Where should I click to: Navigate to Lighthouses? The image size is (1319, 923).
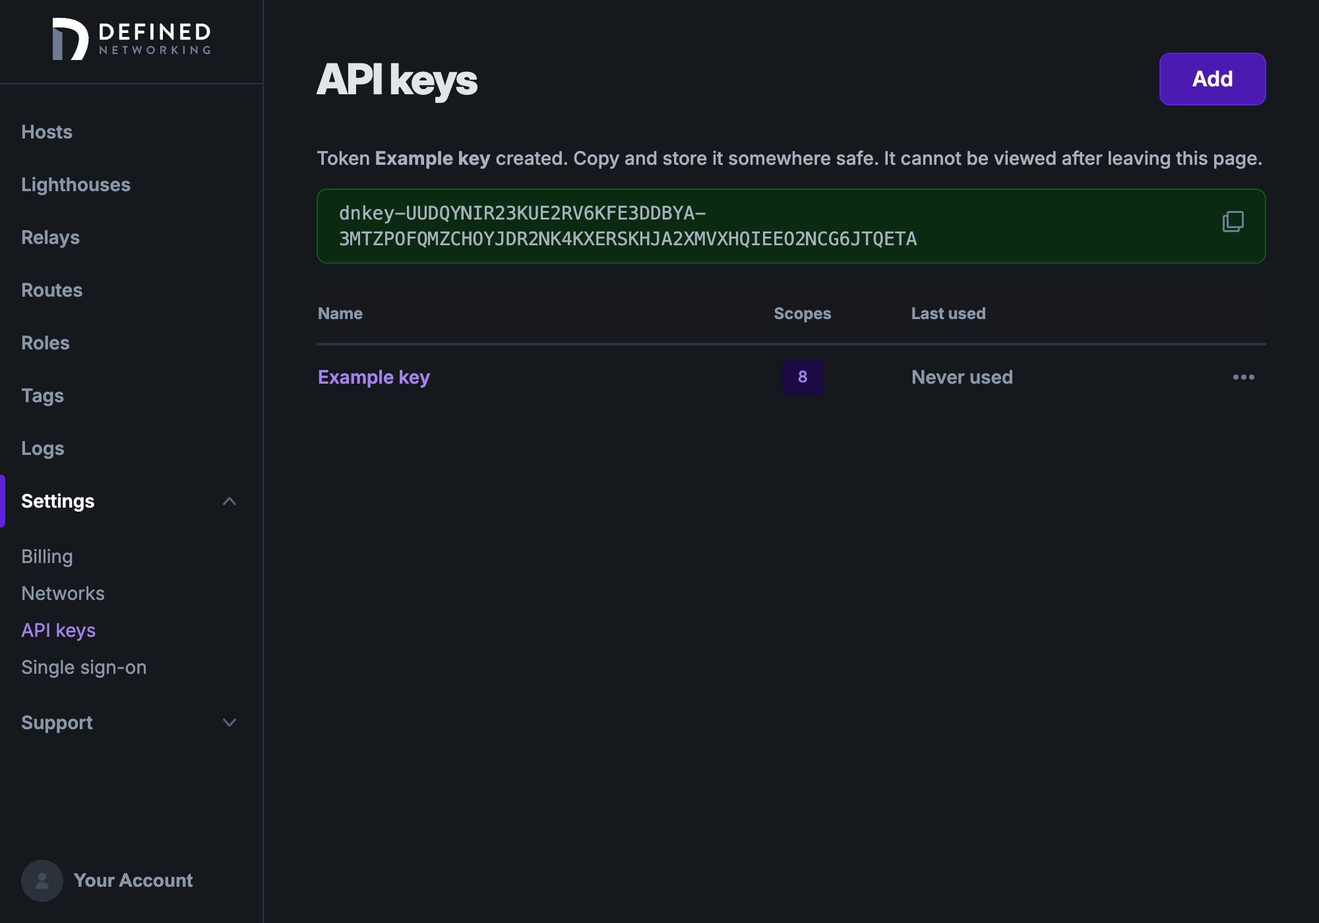[x=76, y=185]
